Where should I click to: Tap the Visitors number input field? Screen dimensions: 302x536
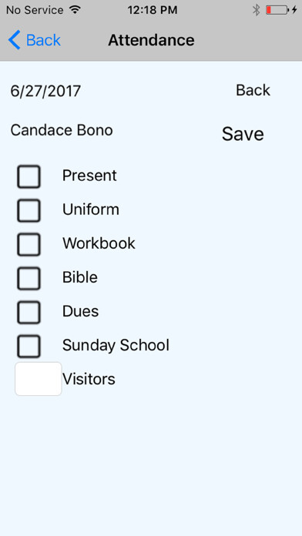pyautogui.click(x=39, y=379)
